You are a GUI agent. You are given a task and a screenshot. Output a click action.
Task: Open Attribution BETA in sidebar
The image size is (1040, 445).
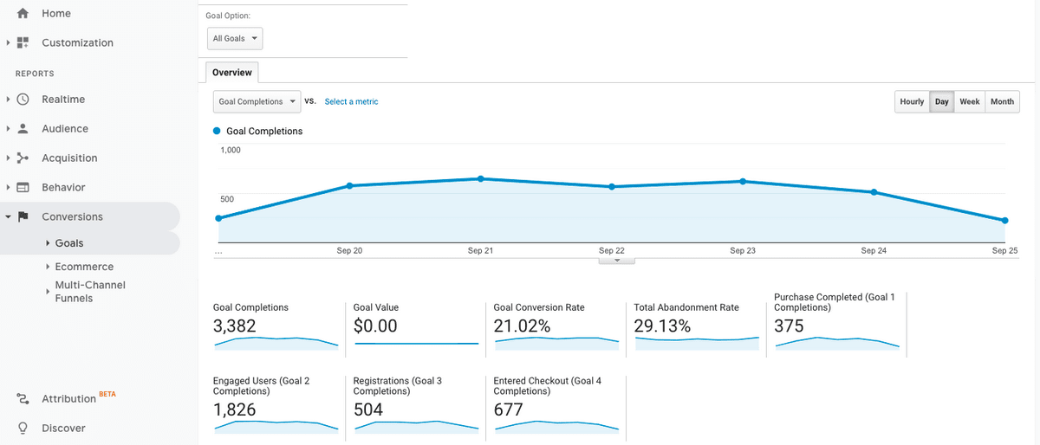coord(78,398)
